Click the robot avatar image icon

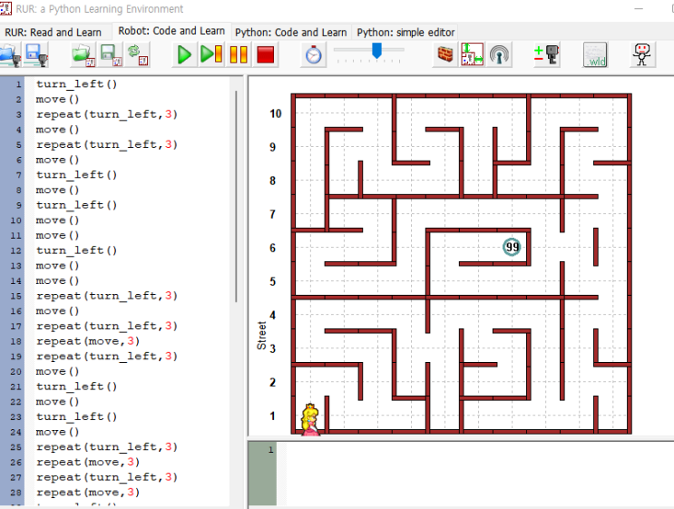[x=642, y=55]
